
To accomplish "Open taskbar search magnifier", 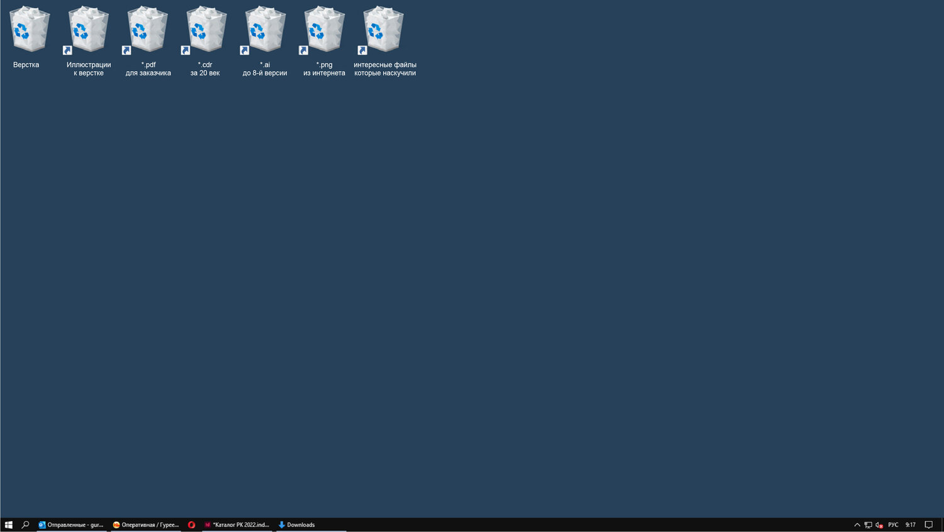I will coord(26,524).
